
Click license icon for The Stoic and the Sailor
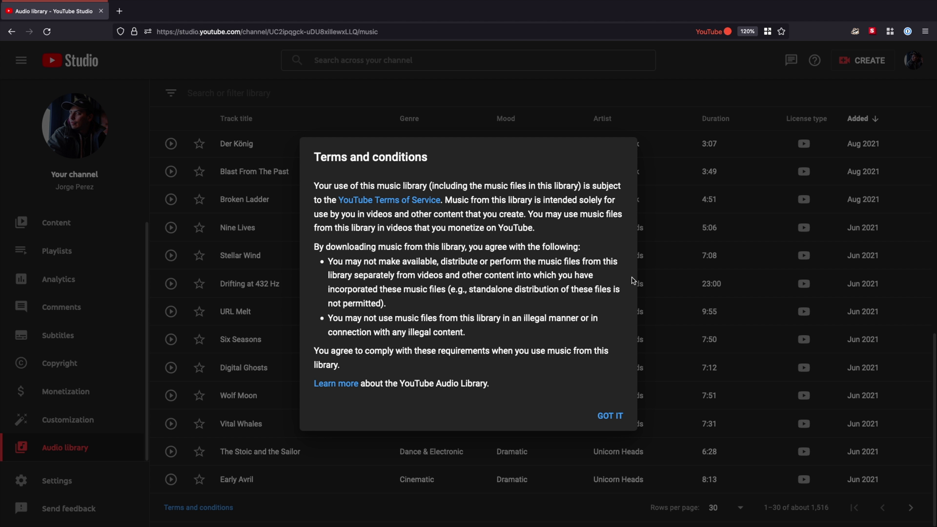(803, 452)
